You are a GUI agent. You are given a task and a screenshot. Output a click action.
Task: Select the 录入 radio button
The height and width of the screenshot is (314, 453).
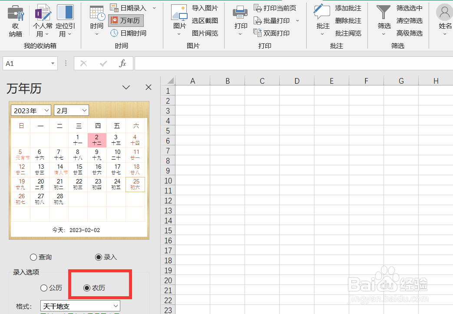coord(99,257)
